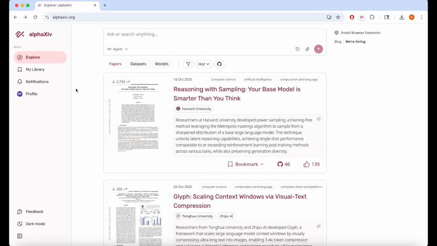
Task: Open Reasoning with Sampling paper title
Action: point(237,94)
